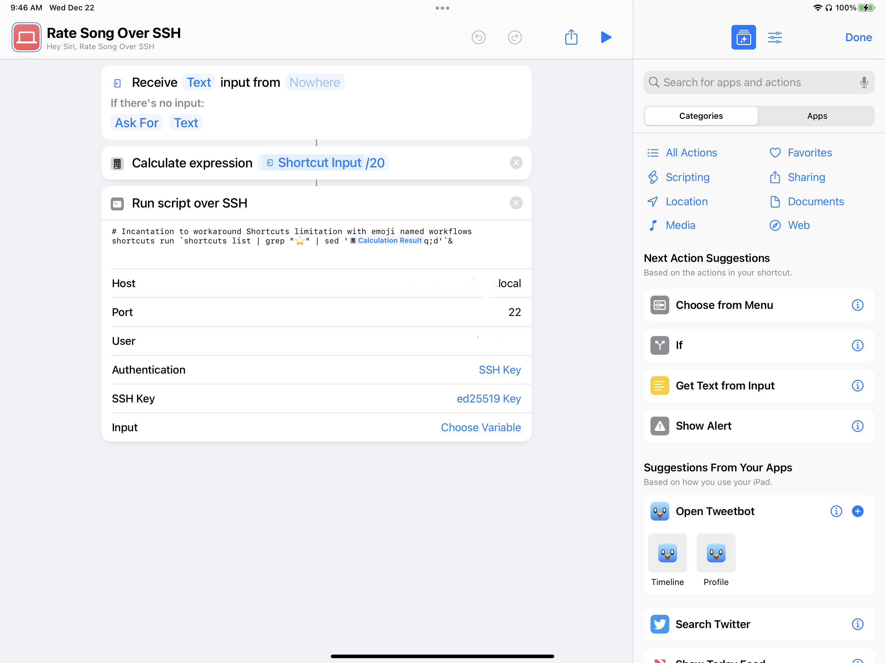
Task: Click the run shortcut play button
Action: point(605,38)
